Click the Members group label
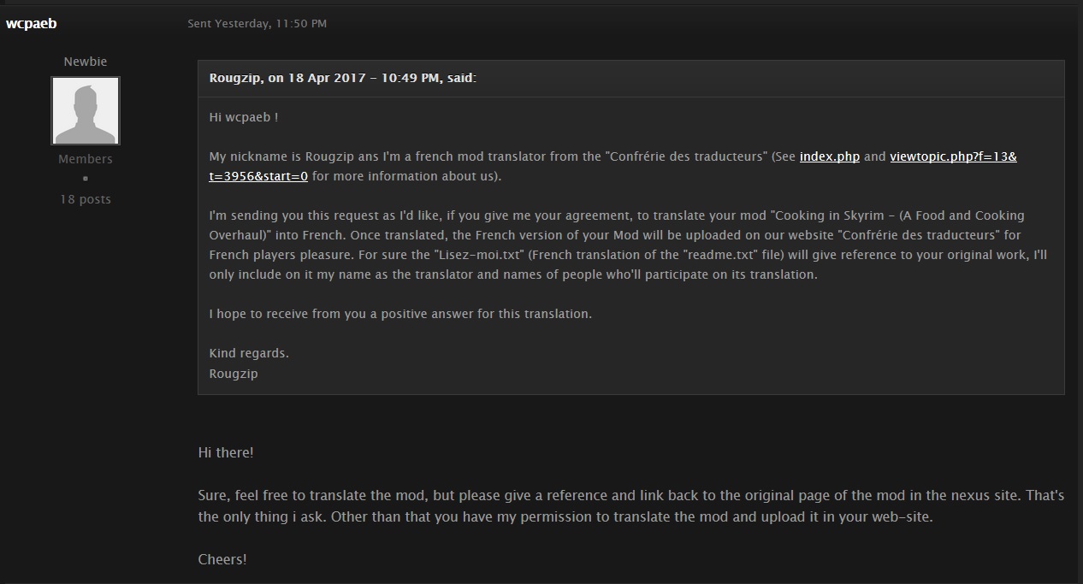This screenshot has height=584, width=1083. 86,159
